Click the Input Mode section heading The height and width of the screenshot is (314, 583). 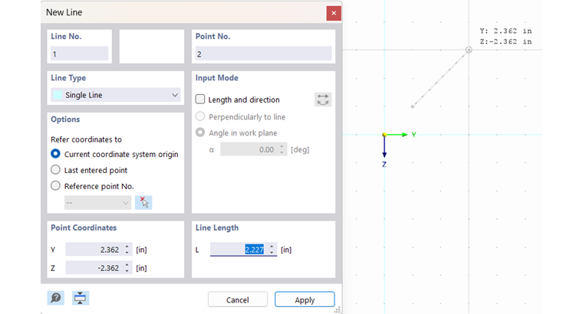click(x=217, y=77)
